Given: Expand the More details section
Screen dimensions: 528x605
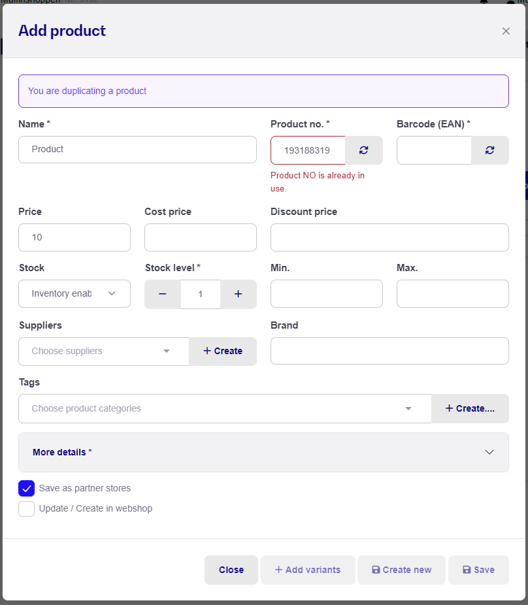Looking at the screenshot, I should 263,452.
